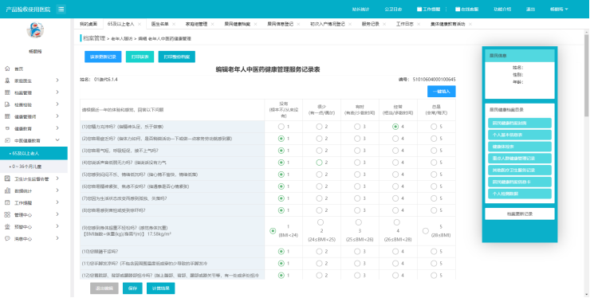Select option 4 for question (5)
The height and width of the screenshot is (298, 590).
(395, 174)
